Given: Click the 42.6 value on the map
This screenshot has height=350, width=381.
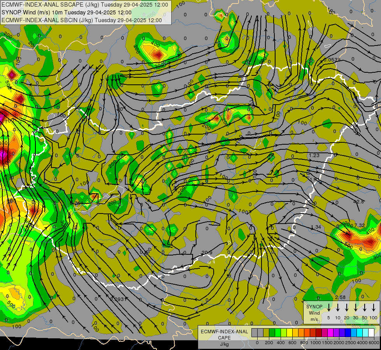Looking at the screenshot, I should click(x=359, y=202).
